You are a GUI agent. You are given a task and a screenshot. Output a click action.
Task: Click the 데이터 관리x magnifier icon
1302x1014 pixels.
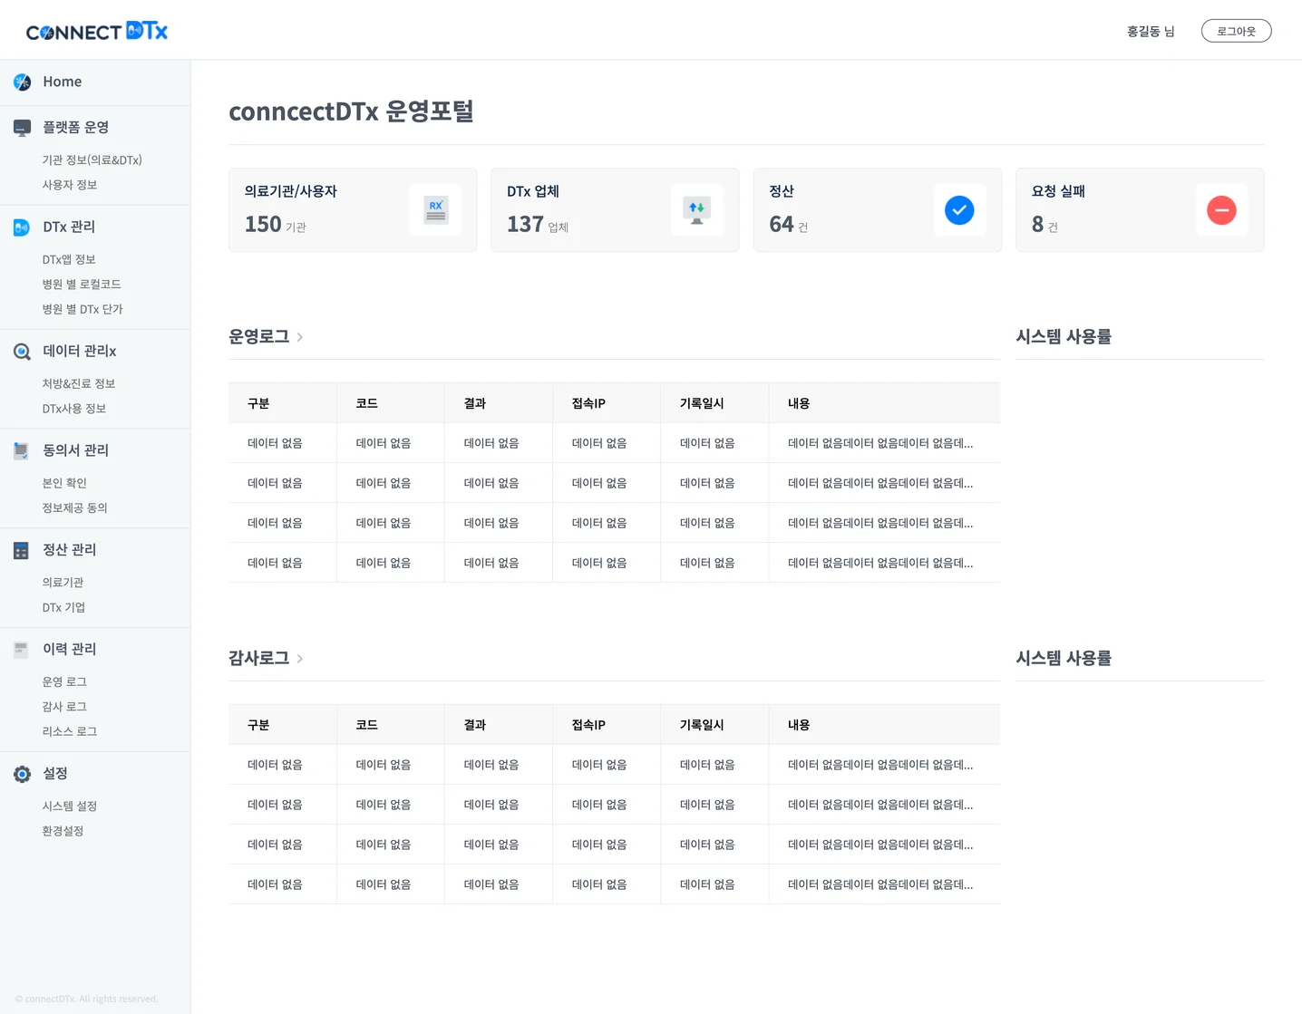(23, 352)
